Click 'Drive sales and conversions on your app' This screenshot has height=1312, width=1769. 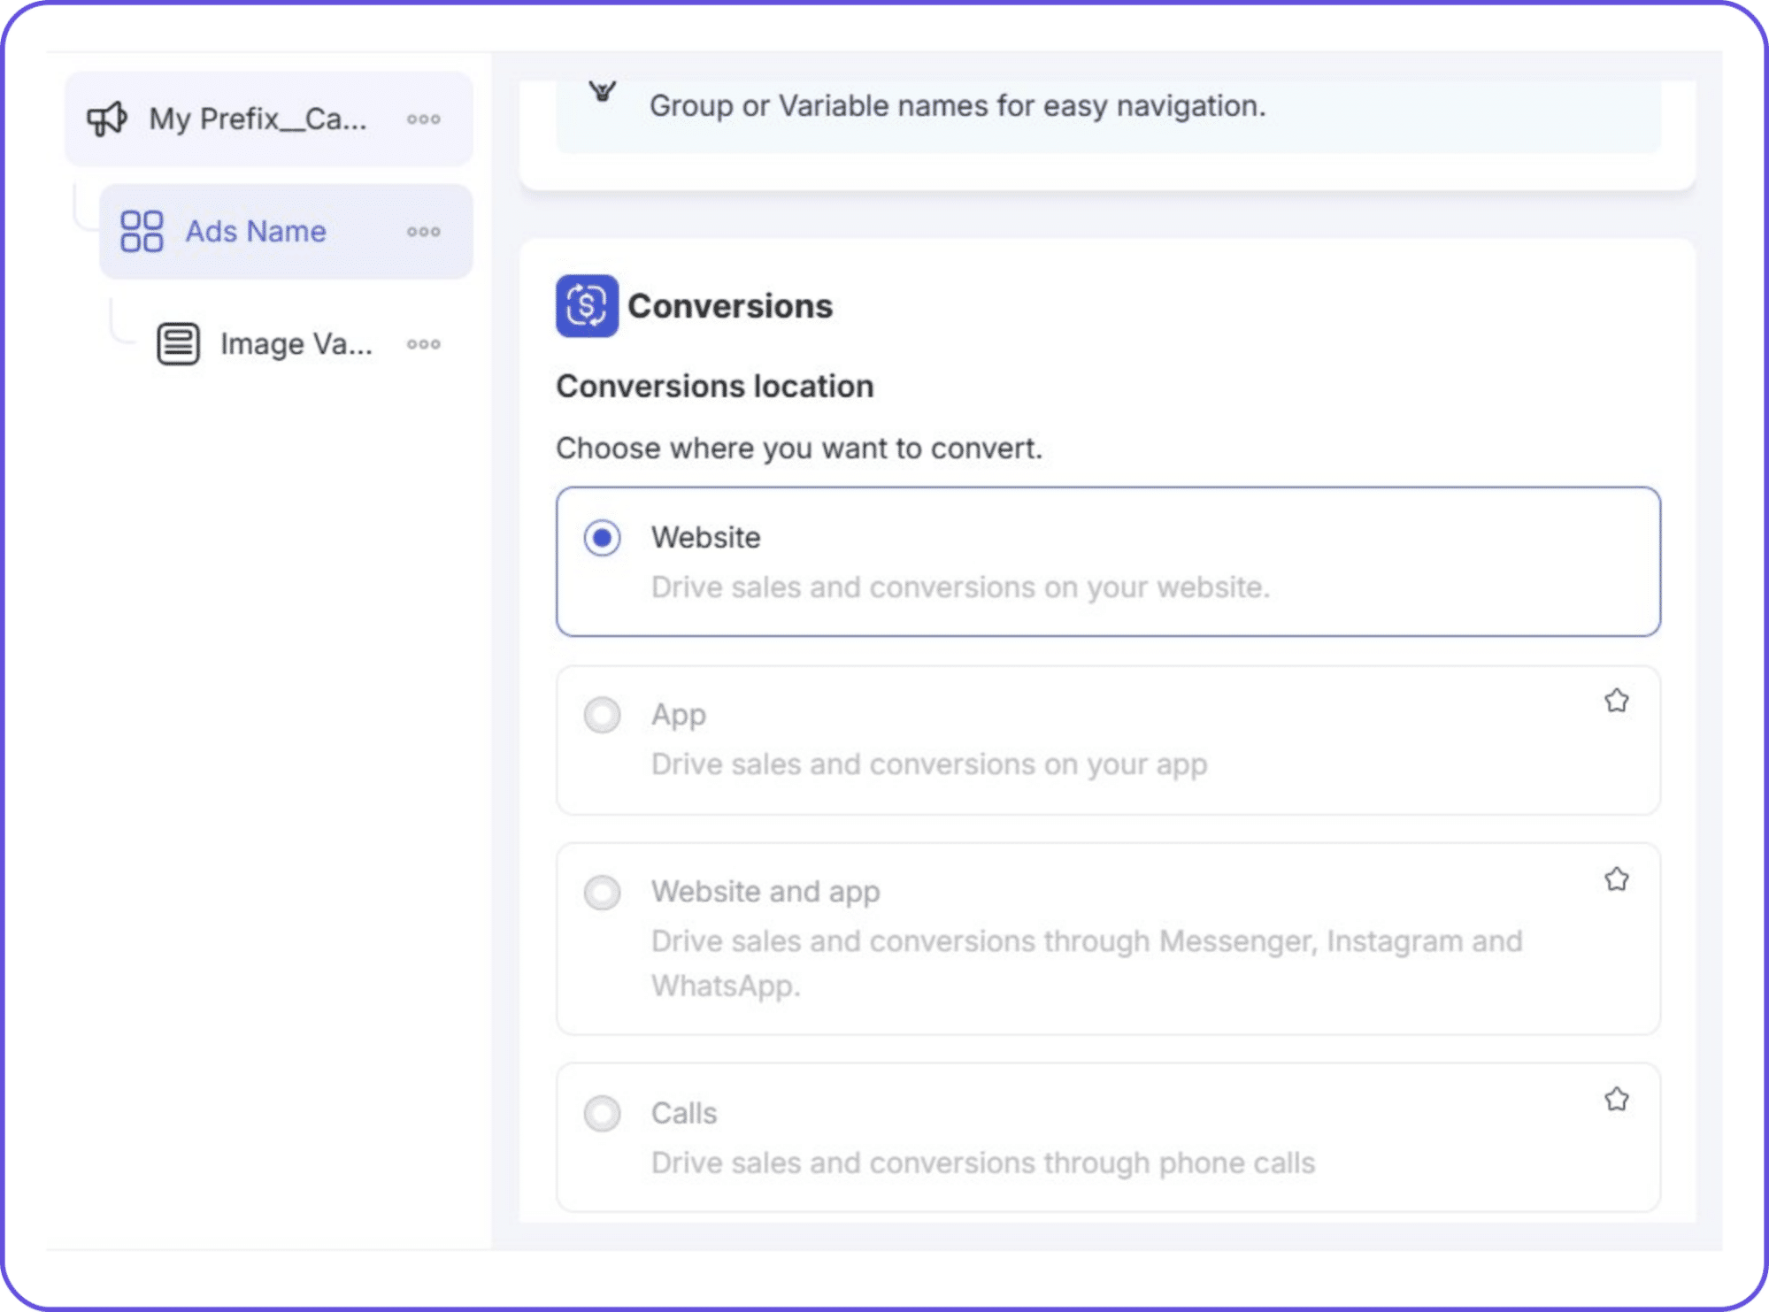click(x=929, y=764)
